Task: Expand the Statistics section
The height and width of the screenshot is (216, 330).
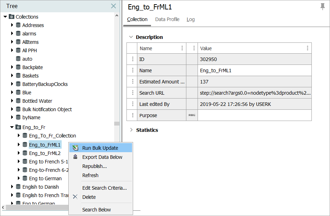Action: (x=131, y=130)
